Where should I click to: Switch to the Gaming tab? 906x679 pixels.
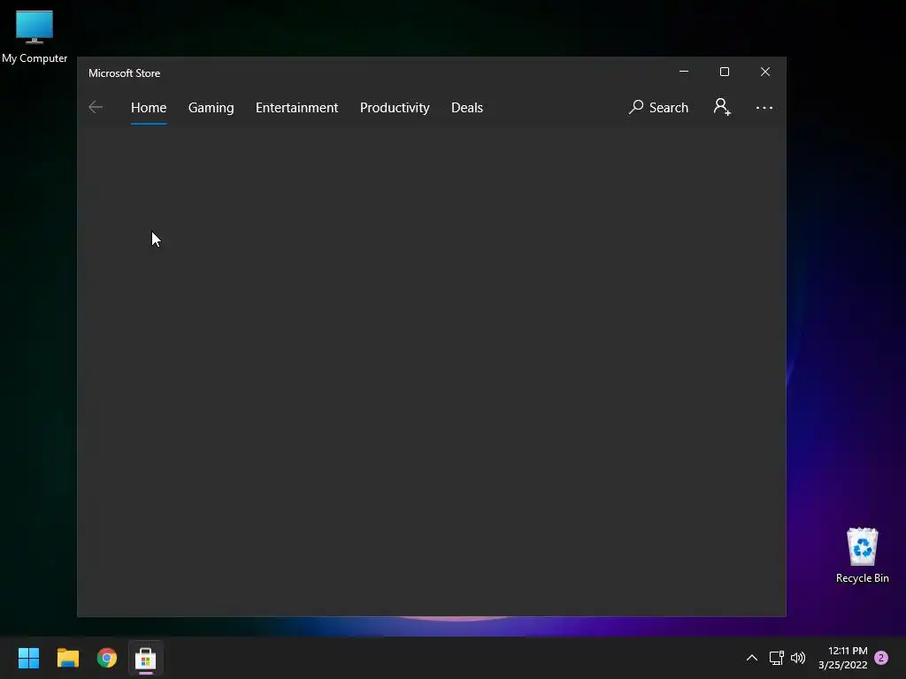point(211,107)
